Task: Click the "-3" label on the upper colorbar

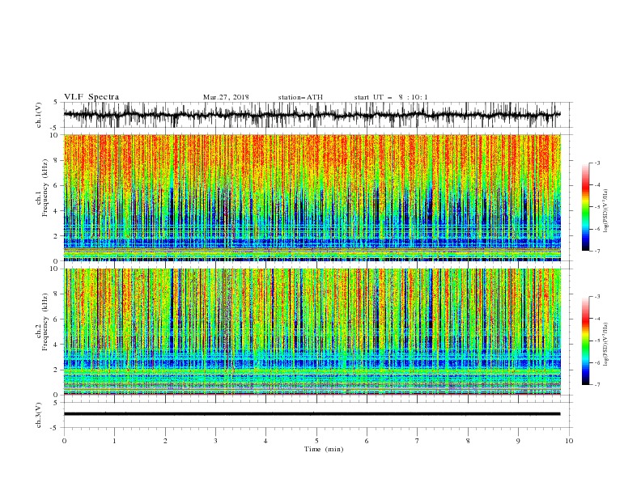Action: 596,163
